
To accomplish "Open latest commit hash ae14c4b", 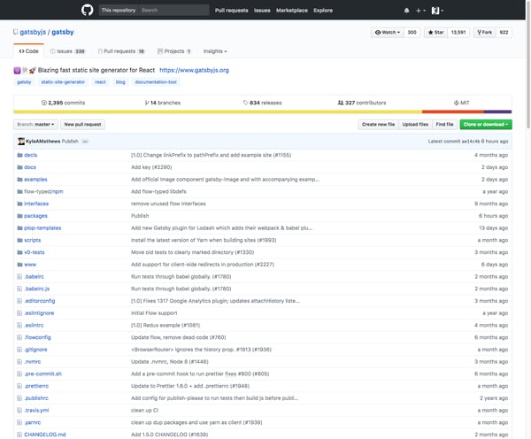I will pos(471,142).
